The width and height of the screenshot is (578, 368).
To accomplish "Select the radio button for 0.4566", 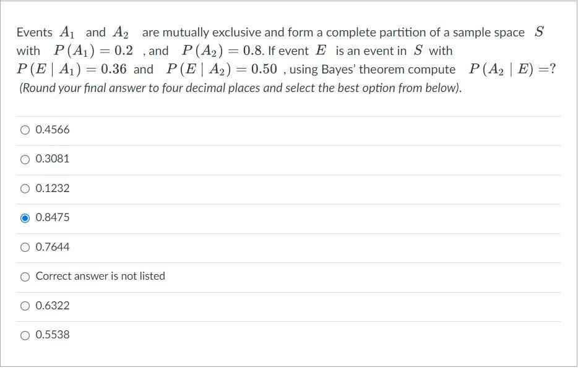I will [x=25, y=130].
